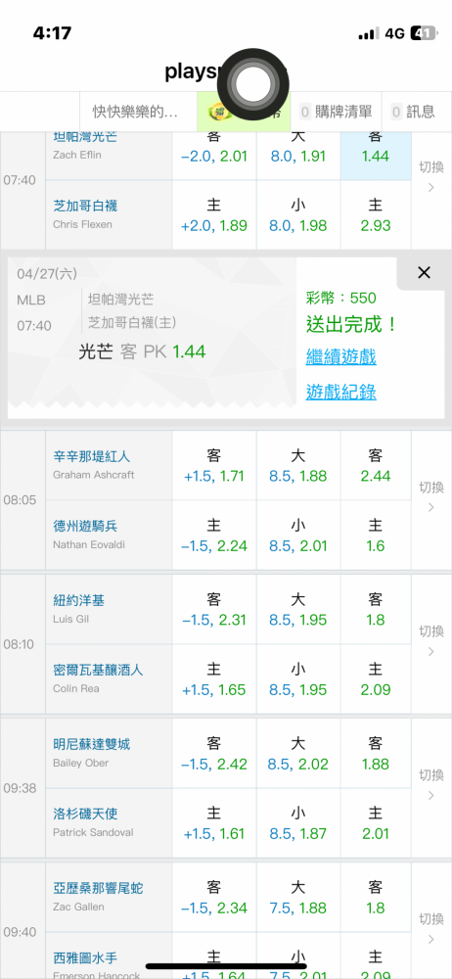Deselect highlighted Rays 客 1.44 moneyline

point(376,153)
